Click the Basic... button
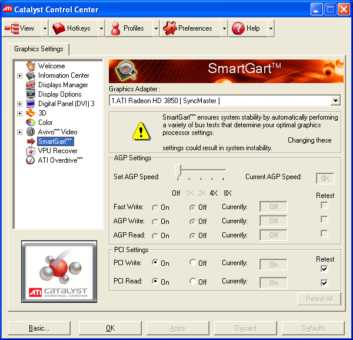Image resolution: width=353 pixels, height=340 pixels. coord(39,328)
